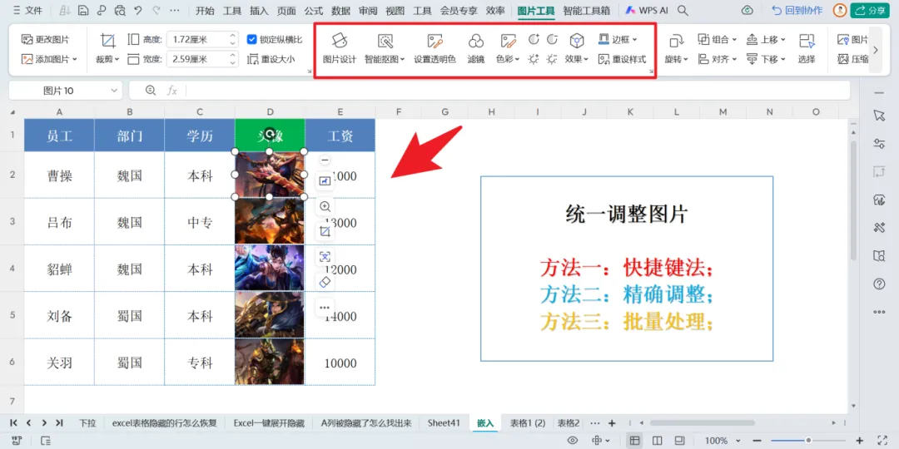Switch to the 表格1 (2) sheet tab
This screenshot has width=899, height=449.
[528, 423]
